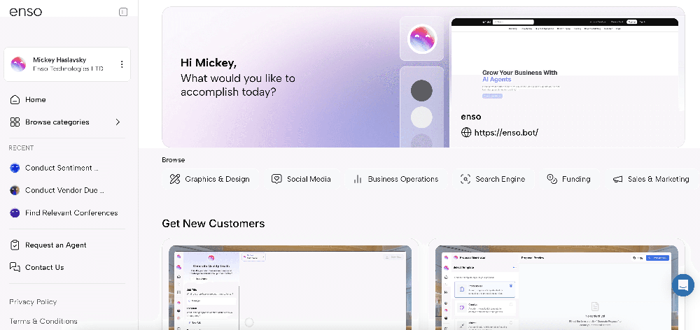The image size is (700, 330).
Task: Click the Search Engine scan icon
Action: 465,179
